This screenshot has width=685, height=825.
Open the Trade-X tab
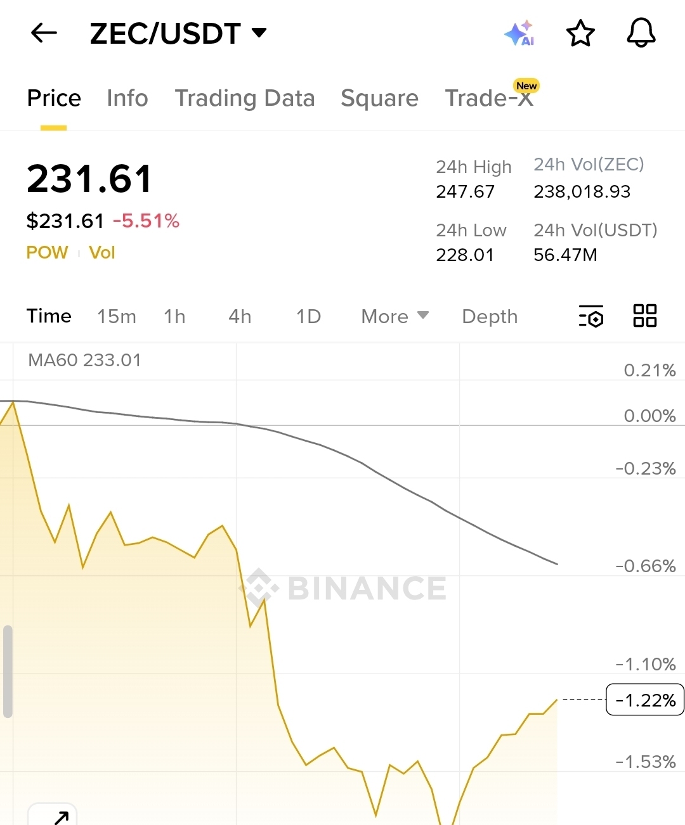click(489, 98)
